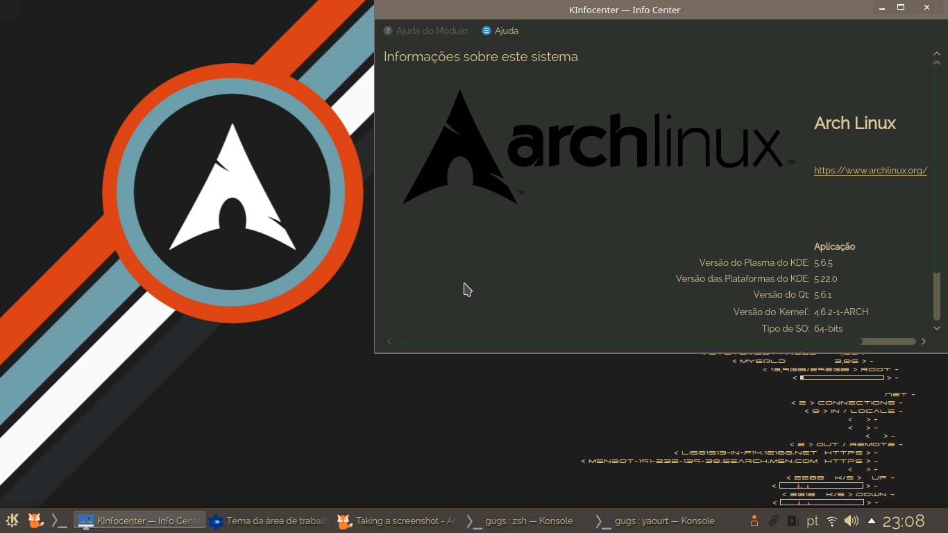Click the horizontal scrollbar left arrow

[389, 341]
